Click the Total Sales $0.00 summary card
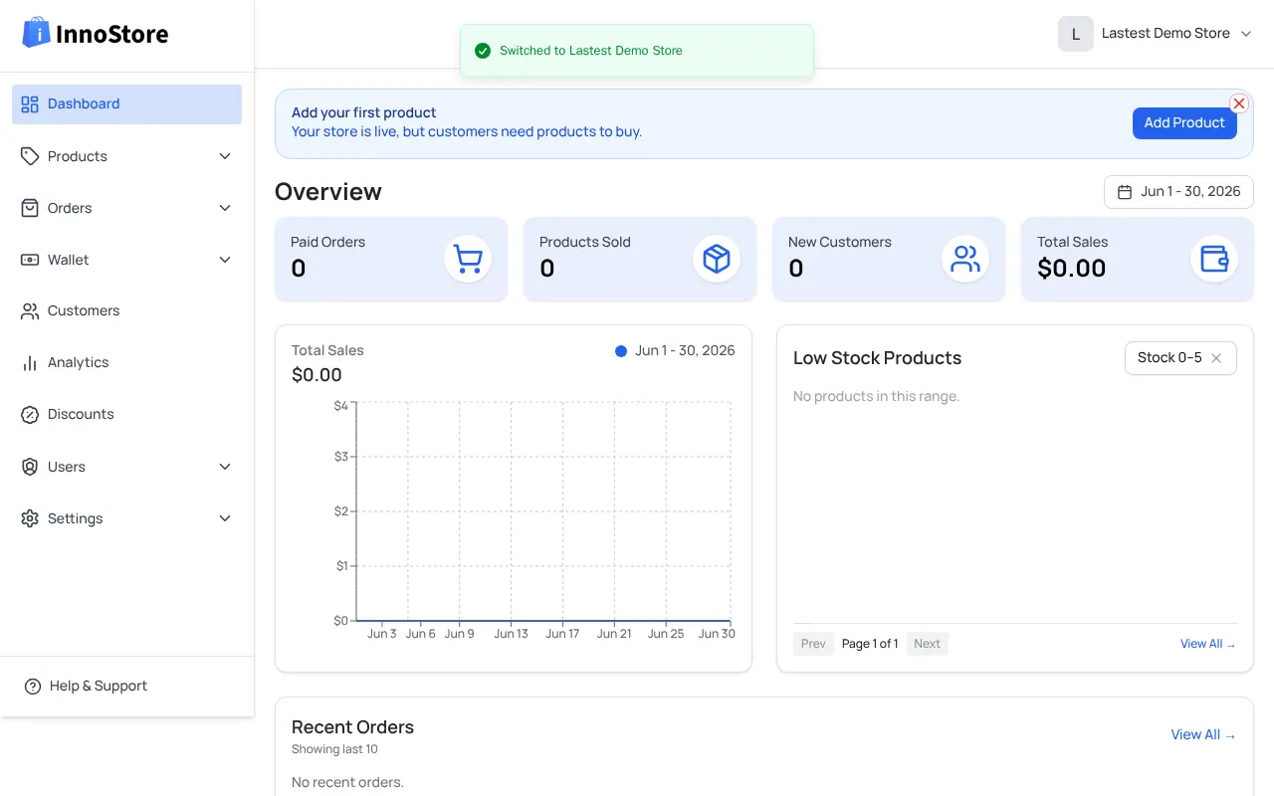 pos(1138,259)
